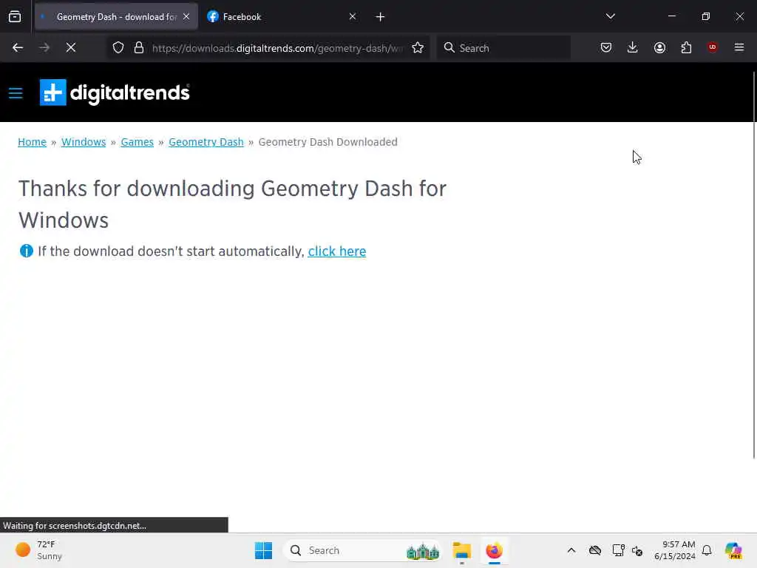Click the digitaltrends logo

point(115,92)
